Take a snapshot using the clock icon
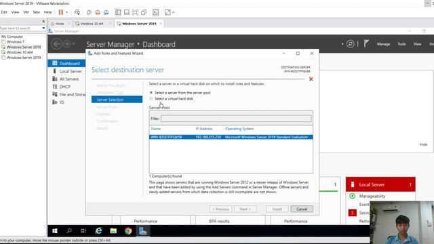The image size is (434, 244). (x=89, y=12)
